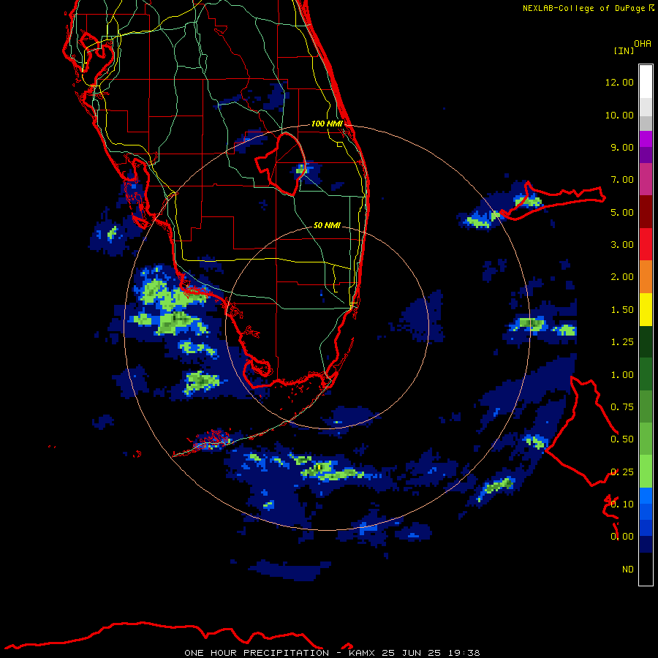
Task: Click the ONE HOUR PRECIPITATION title text
Action: [257, 653]
